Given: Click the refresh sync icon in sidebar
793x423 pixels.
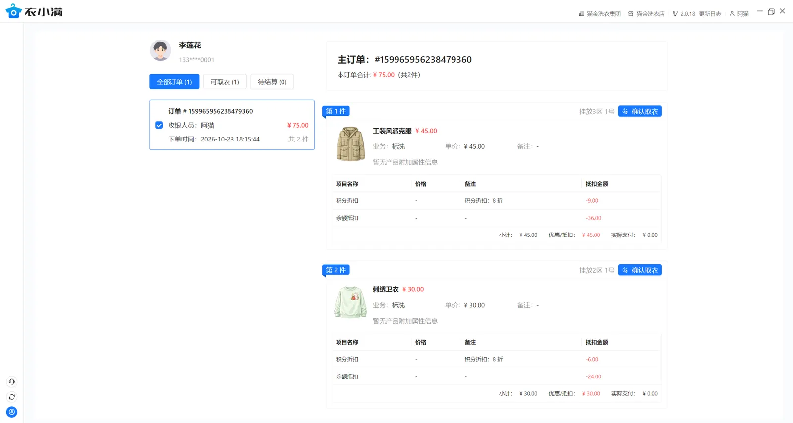Looking at the screenshot, I should coord(12,397).
